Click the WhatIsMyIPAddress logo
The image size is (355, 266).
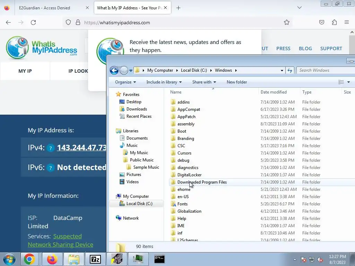tap(42, 48)
